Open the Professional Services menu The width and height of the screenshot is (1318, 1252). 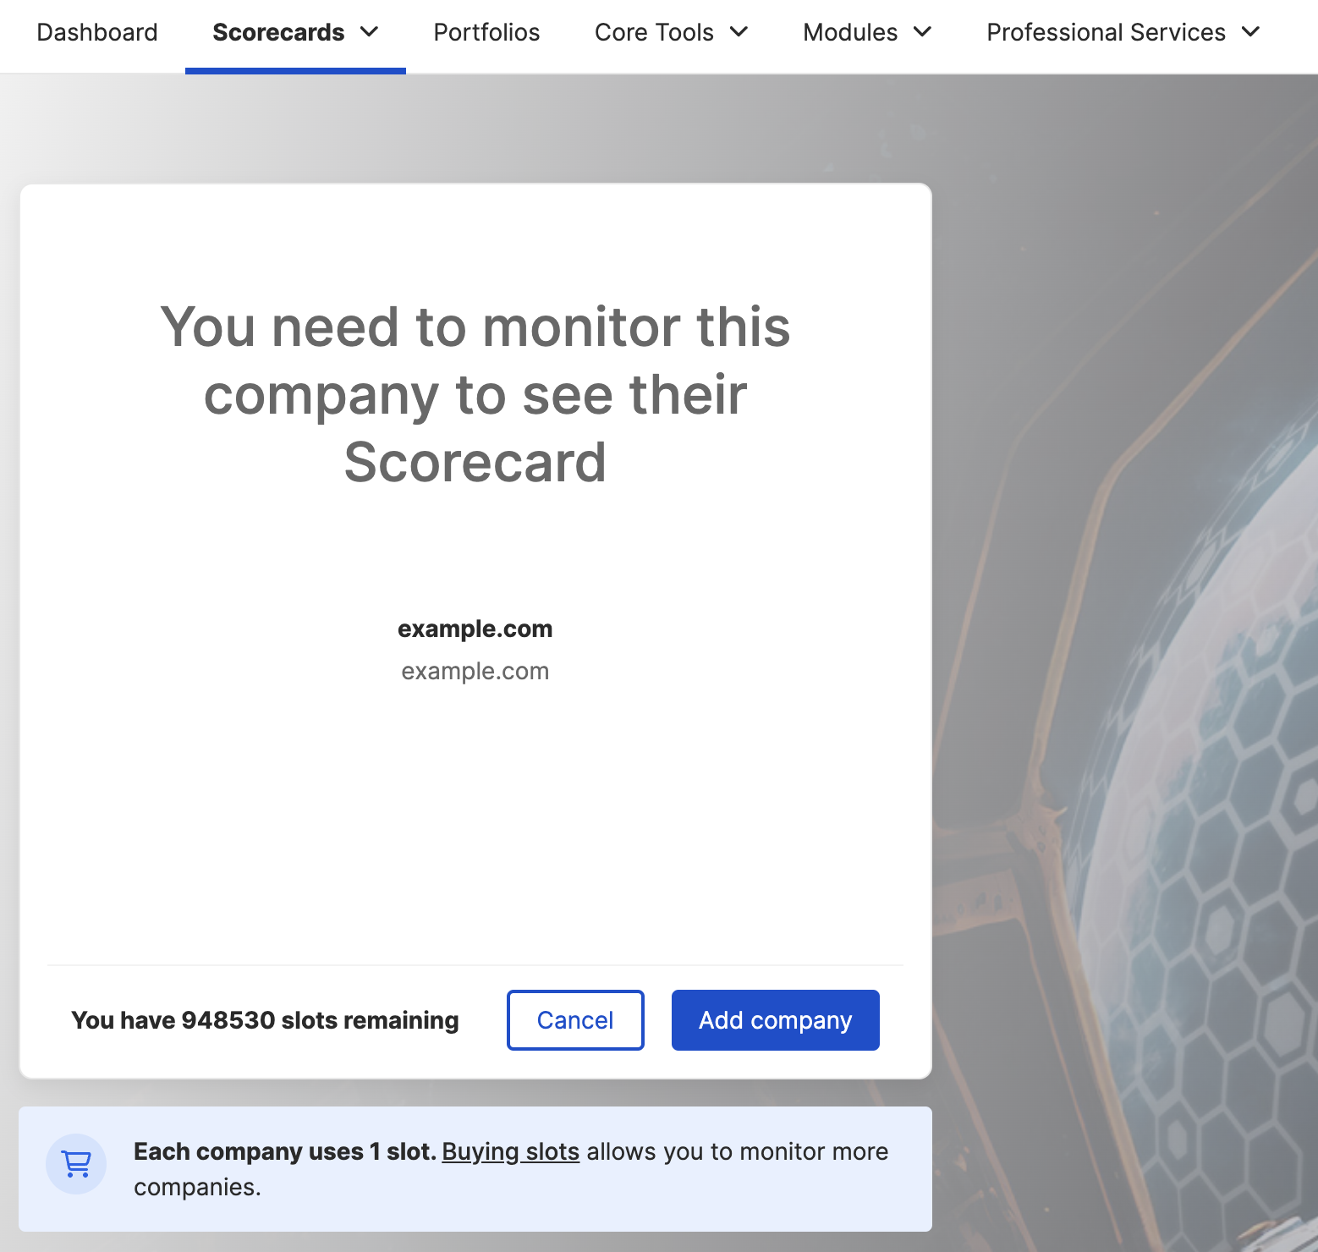[1123, 32]
